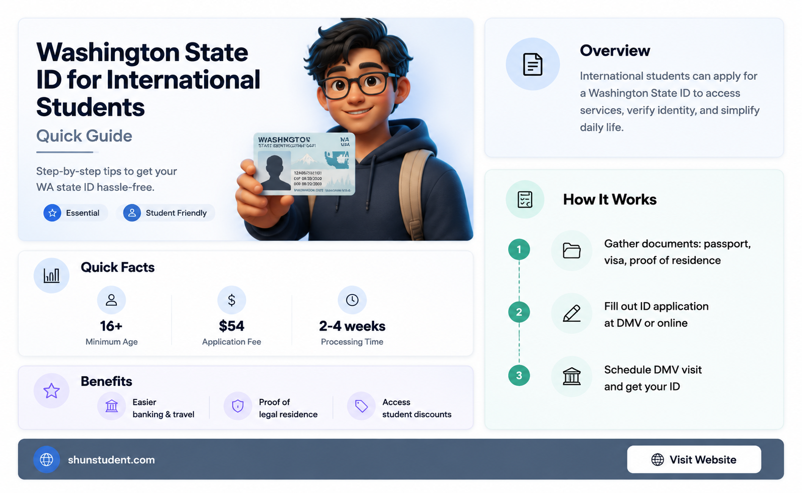Click the tag icon for Access student discounts
Image resolution: width=802 pixels, height=493 pixels.
[361, 406]
